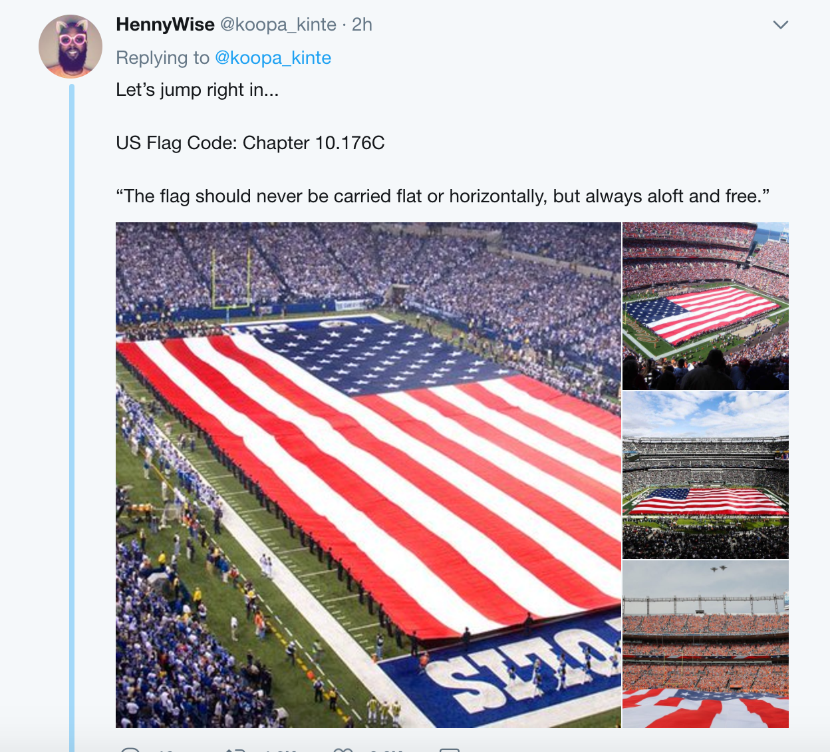Click the HennyWise display name
This screenshot has height=752, width=830.
click(x=165, y=25)
